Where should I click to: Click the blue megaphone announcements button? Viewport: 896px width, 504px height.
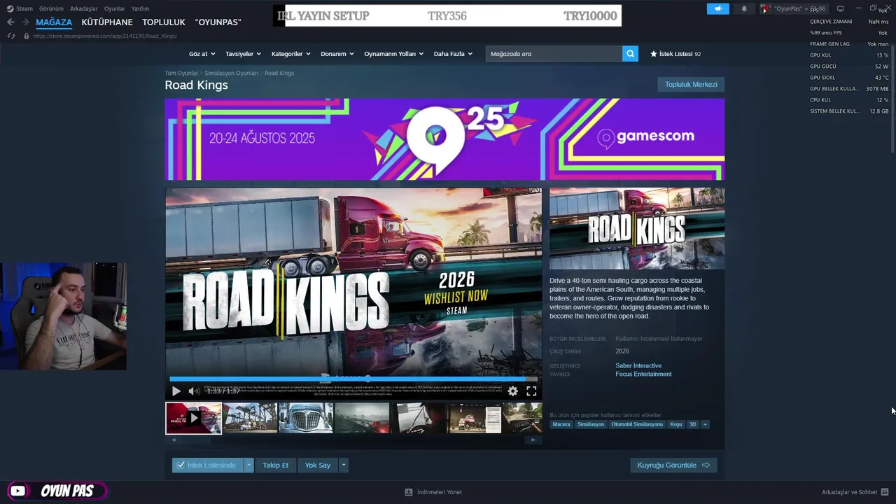click(x=717, y=8)
